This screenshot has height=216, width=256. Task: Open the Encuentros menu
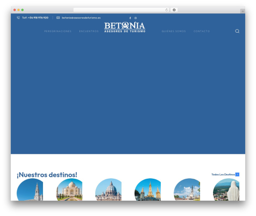click(89, 31)
